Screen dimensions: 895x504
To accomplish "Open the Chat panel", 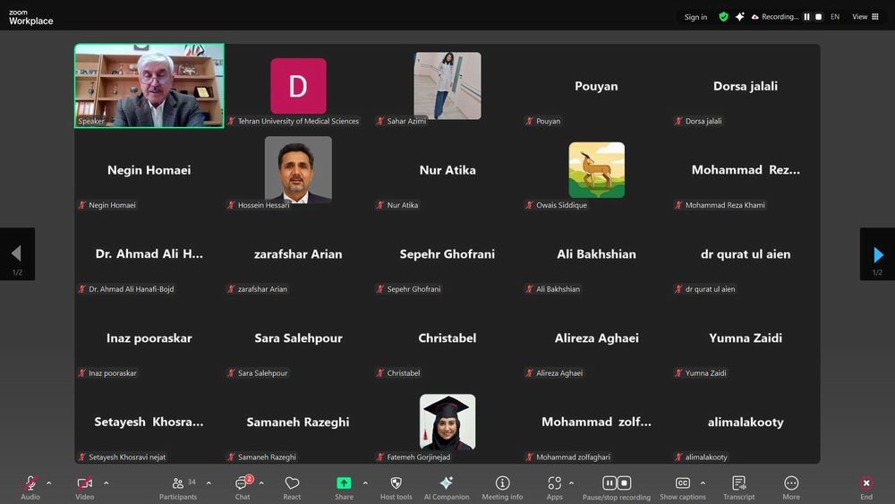I will point(242,484).
